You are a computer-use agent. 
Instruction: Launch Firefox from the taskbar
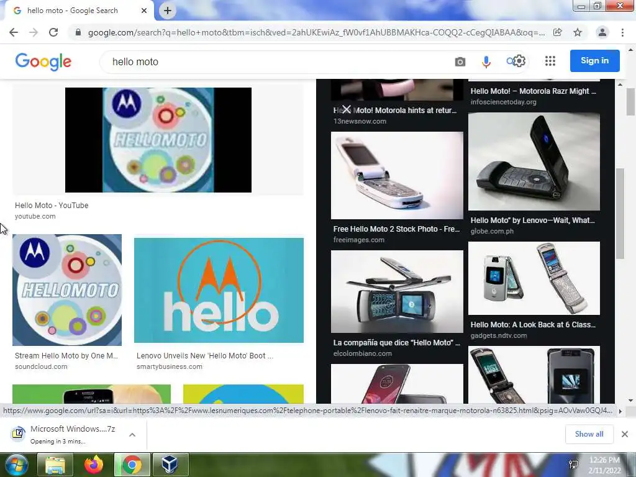pyautogui.click(x=94, y=465)
